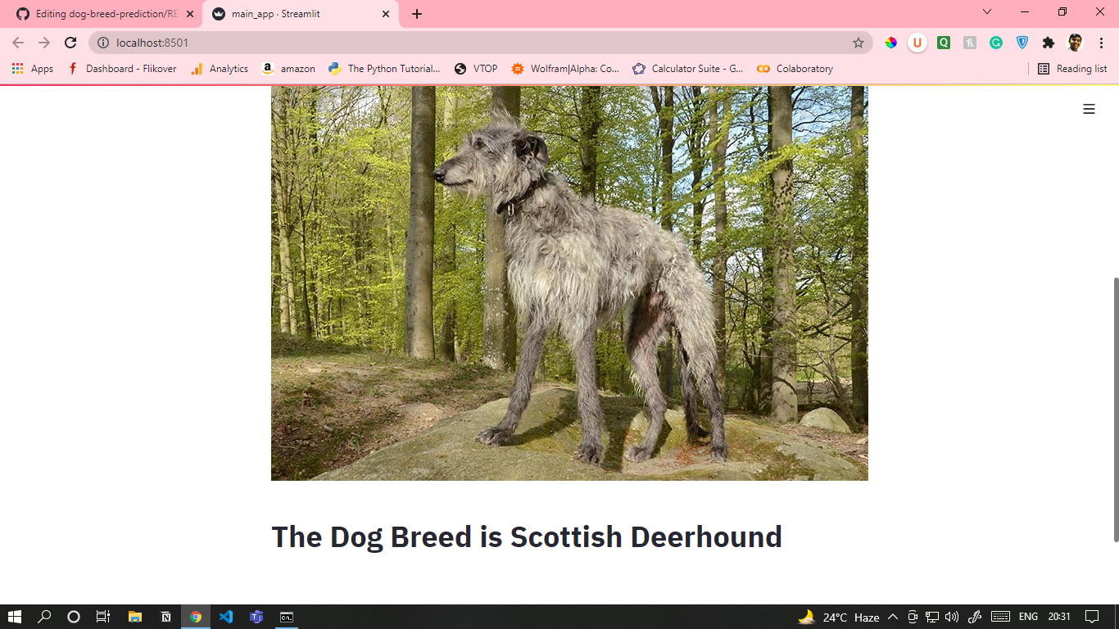
Task: Toggle the bookmark star in the address bar
Action: tap(857, 41)
